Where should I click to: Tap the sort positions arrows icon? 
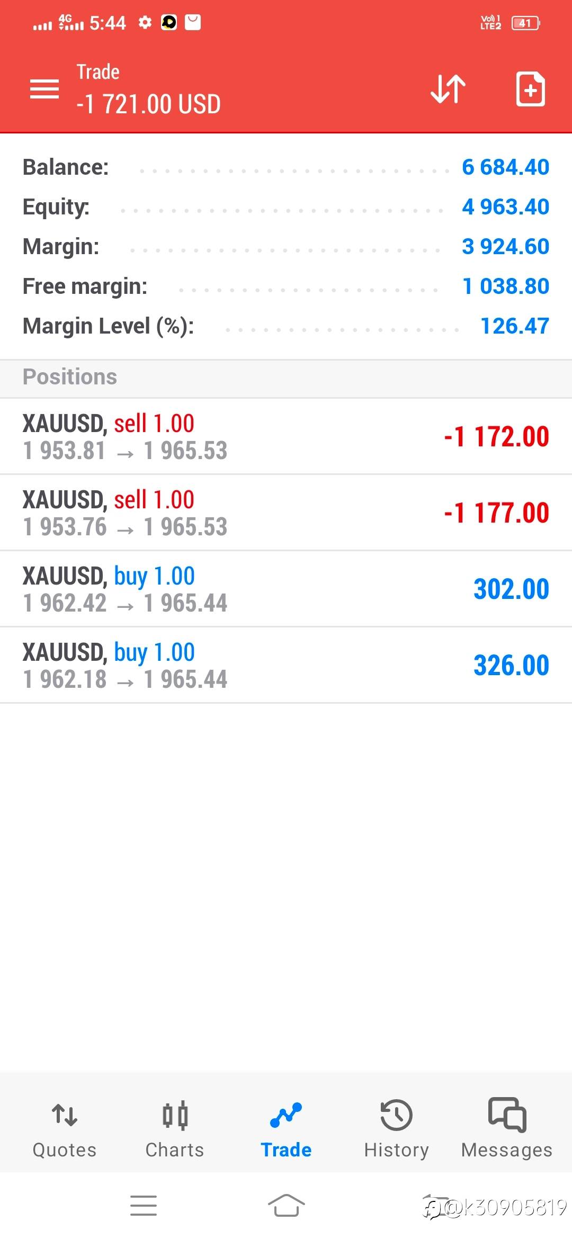(448, 89)
